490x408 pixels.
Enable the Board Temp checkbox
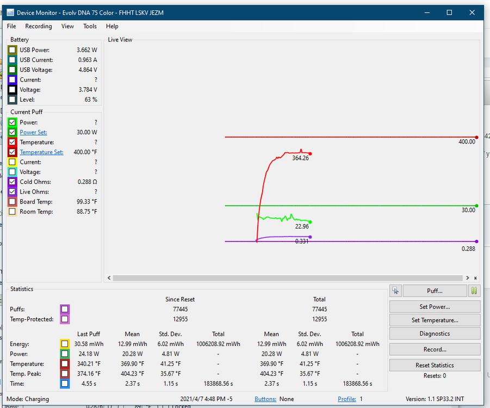point(13,202)
